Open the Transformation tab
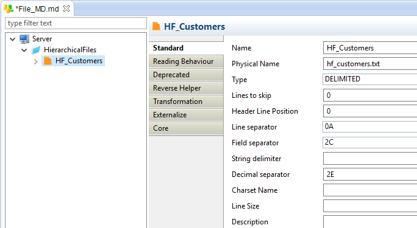Viewport: 417px width, 228px height. click(x=186, y=102)
